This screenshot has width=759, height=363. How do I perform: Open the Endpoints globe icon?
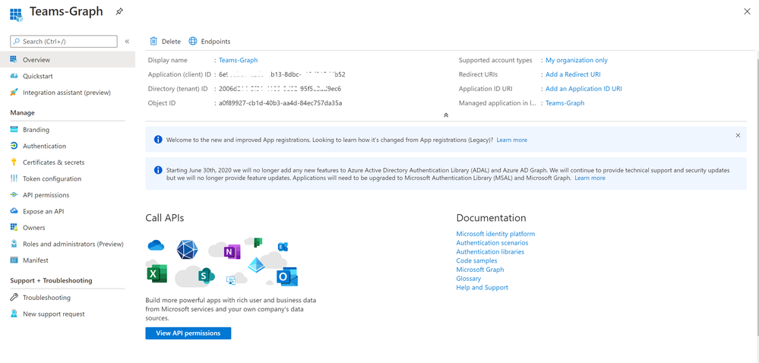click(x=193, y=41)
